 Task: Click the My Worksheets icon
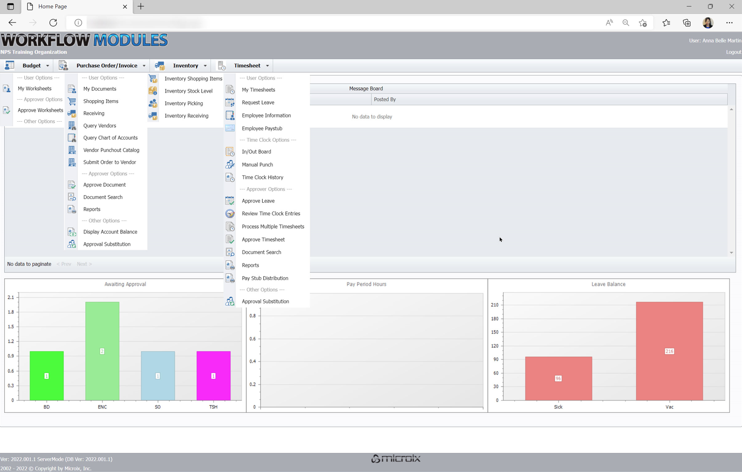[x=7, y=89]
